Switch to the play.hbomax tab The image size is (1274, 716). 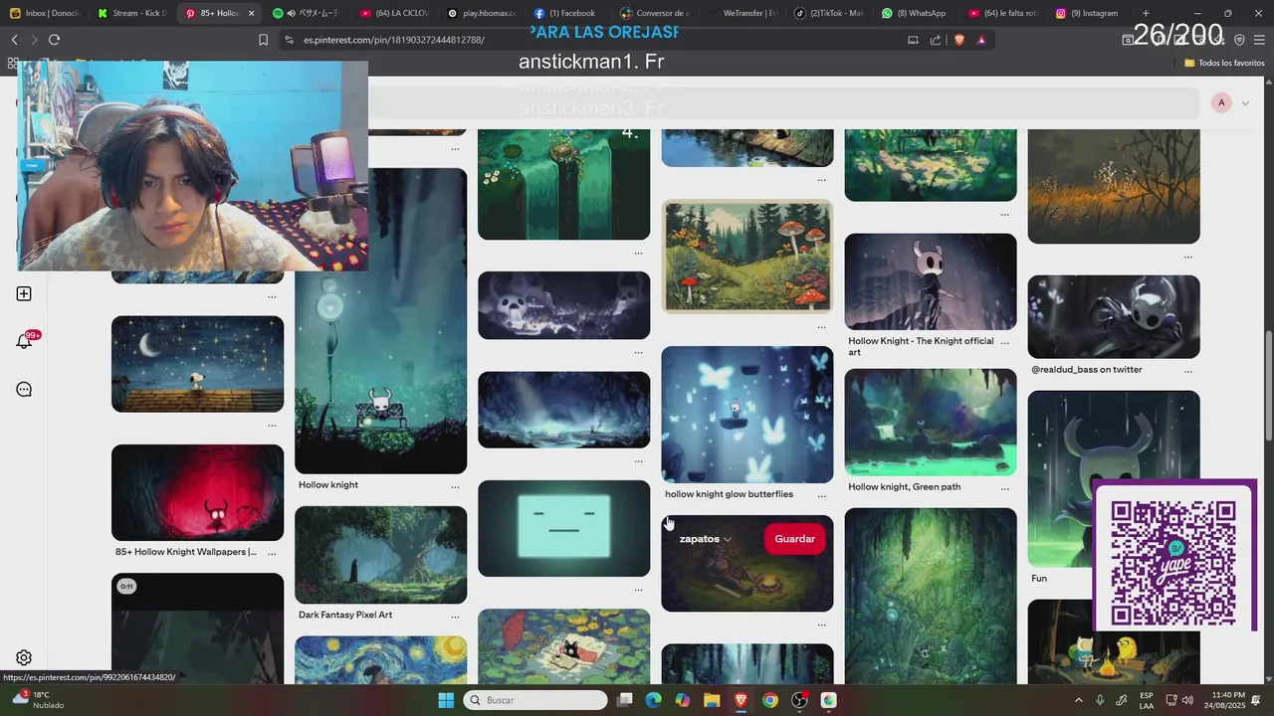click(482, 13)
